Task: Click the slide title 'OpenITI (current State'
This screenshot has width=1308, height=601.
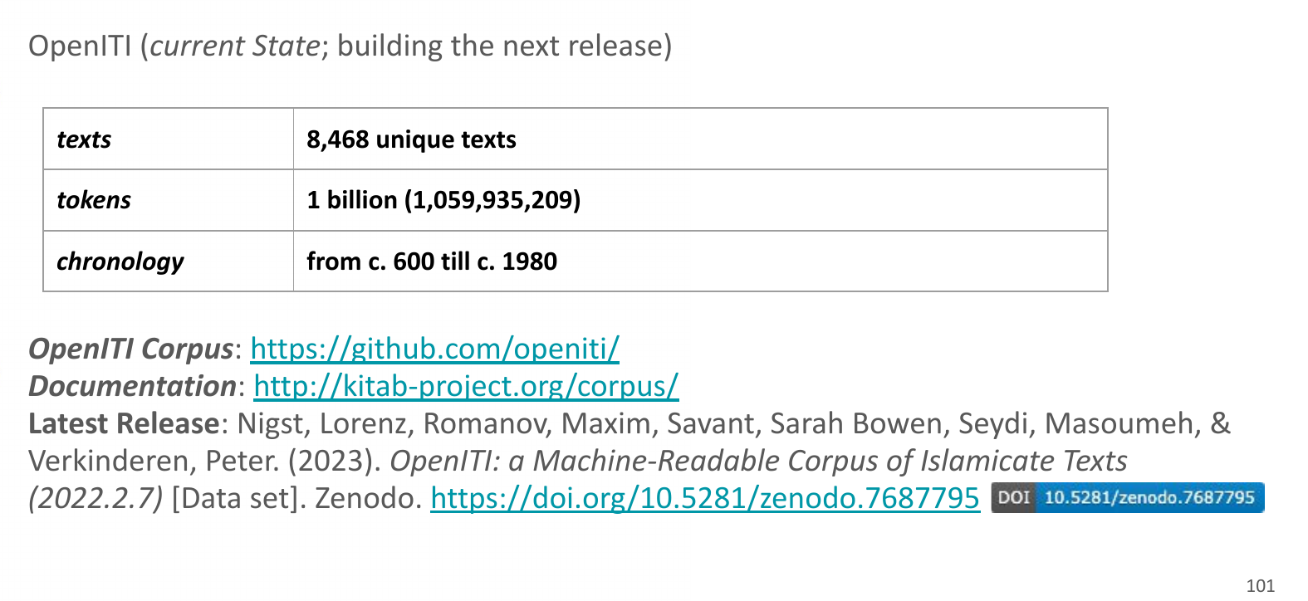Action: pos(174,46)
